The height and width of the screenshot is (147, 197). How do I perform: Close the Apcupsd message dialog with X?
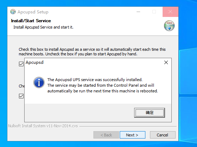tap(166, 62)
